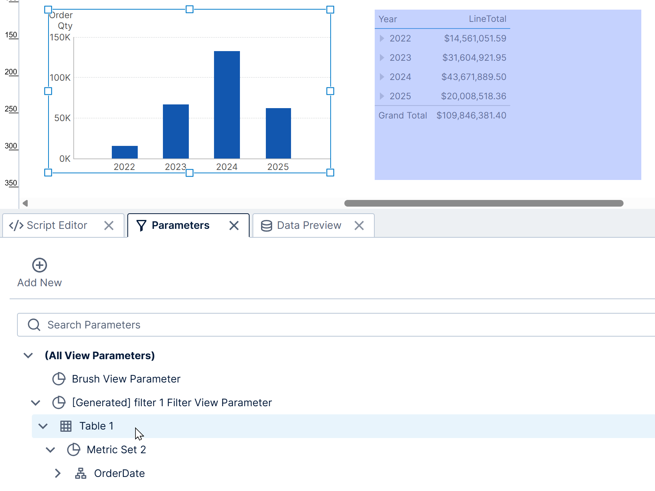Viewport: 655px width, 491px height.
Task: Click the Grand Total label
Action: click(x=402, y=116)
